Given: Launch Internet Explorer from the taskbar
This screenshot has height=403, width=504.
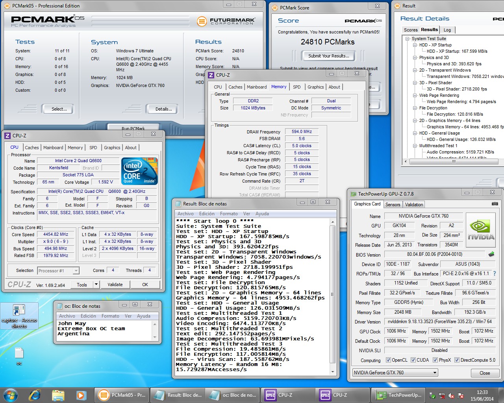Looking at the screenshot, I should point(35,395).
